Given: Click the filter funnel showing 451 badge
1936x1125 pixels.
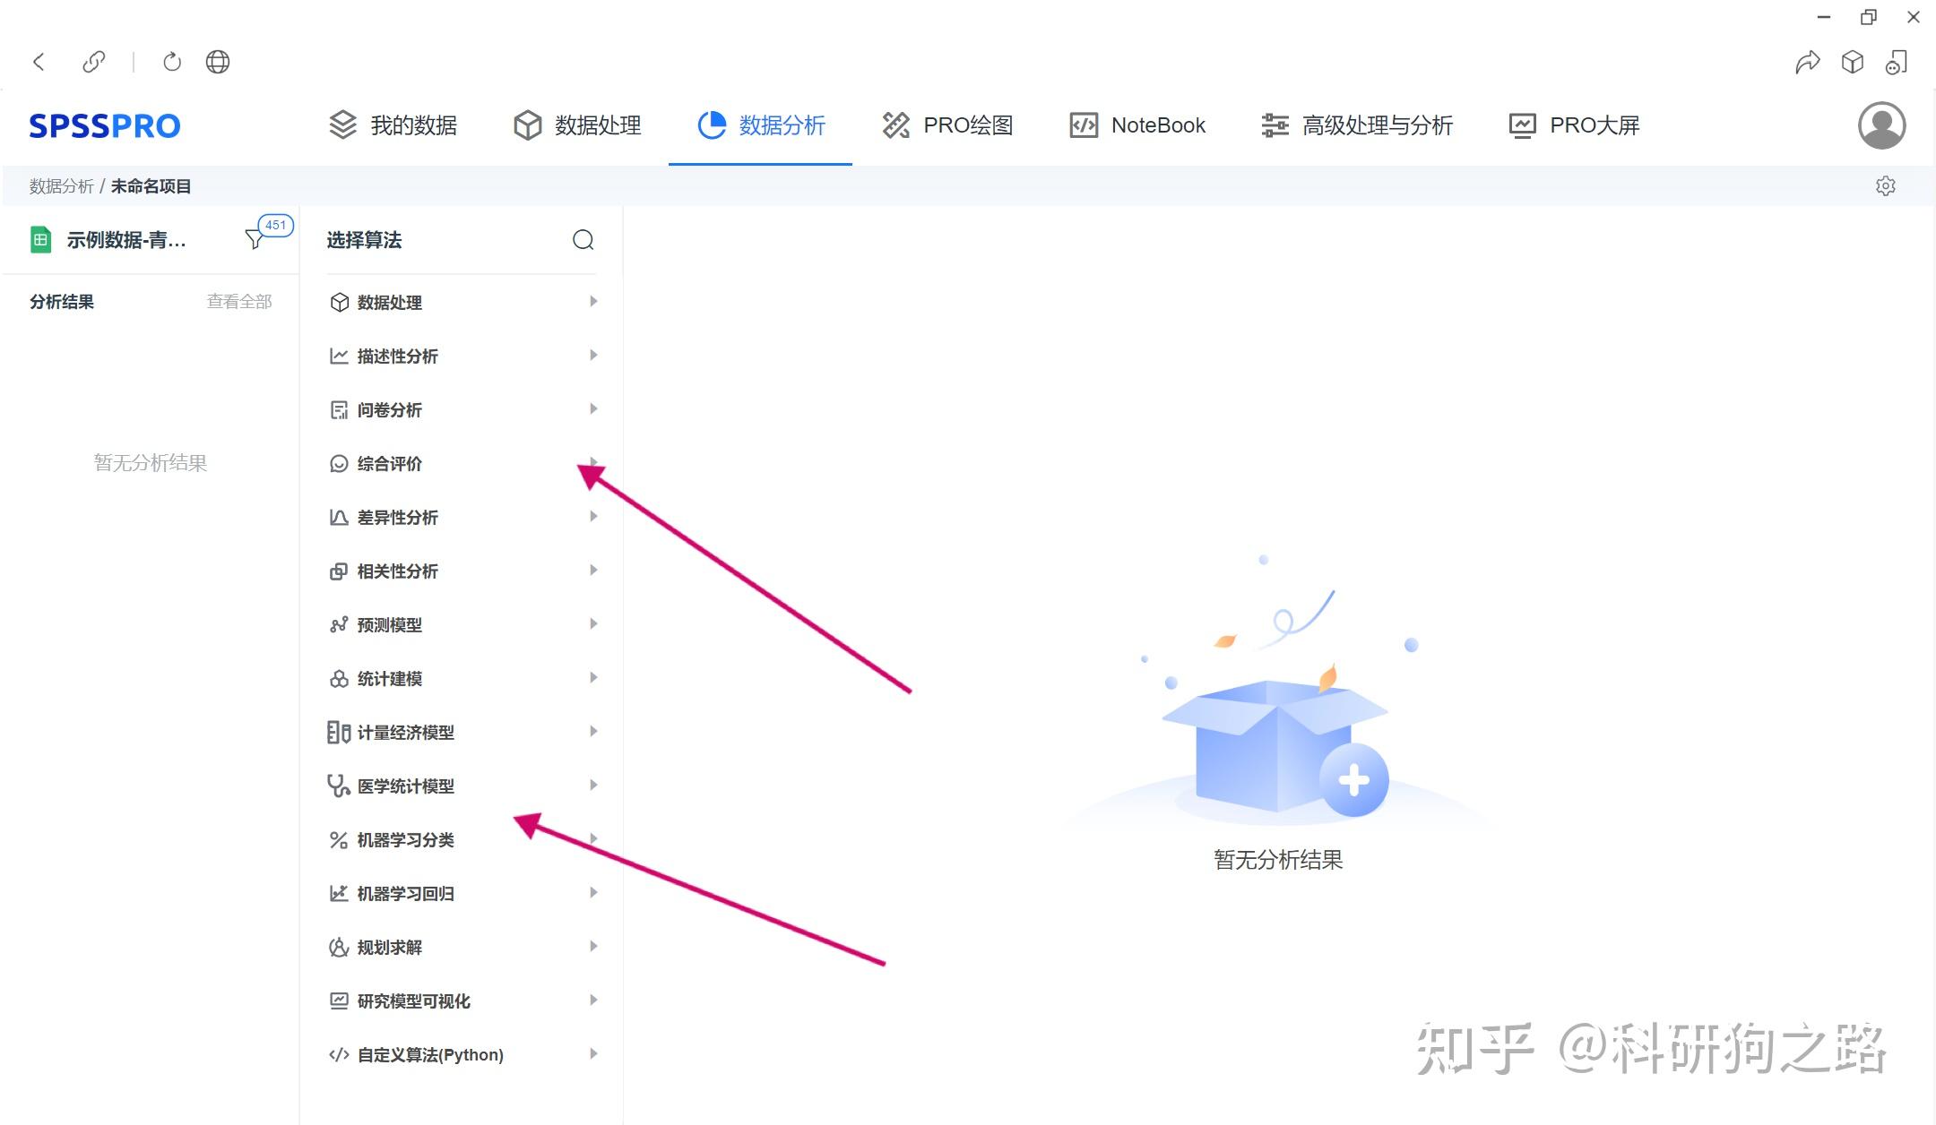Looking at the screenshot, I should [x=255, y=239].
